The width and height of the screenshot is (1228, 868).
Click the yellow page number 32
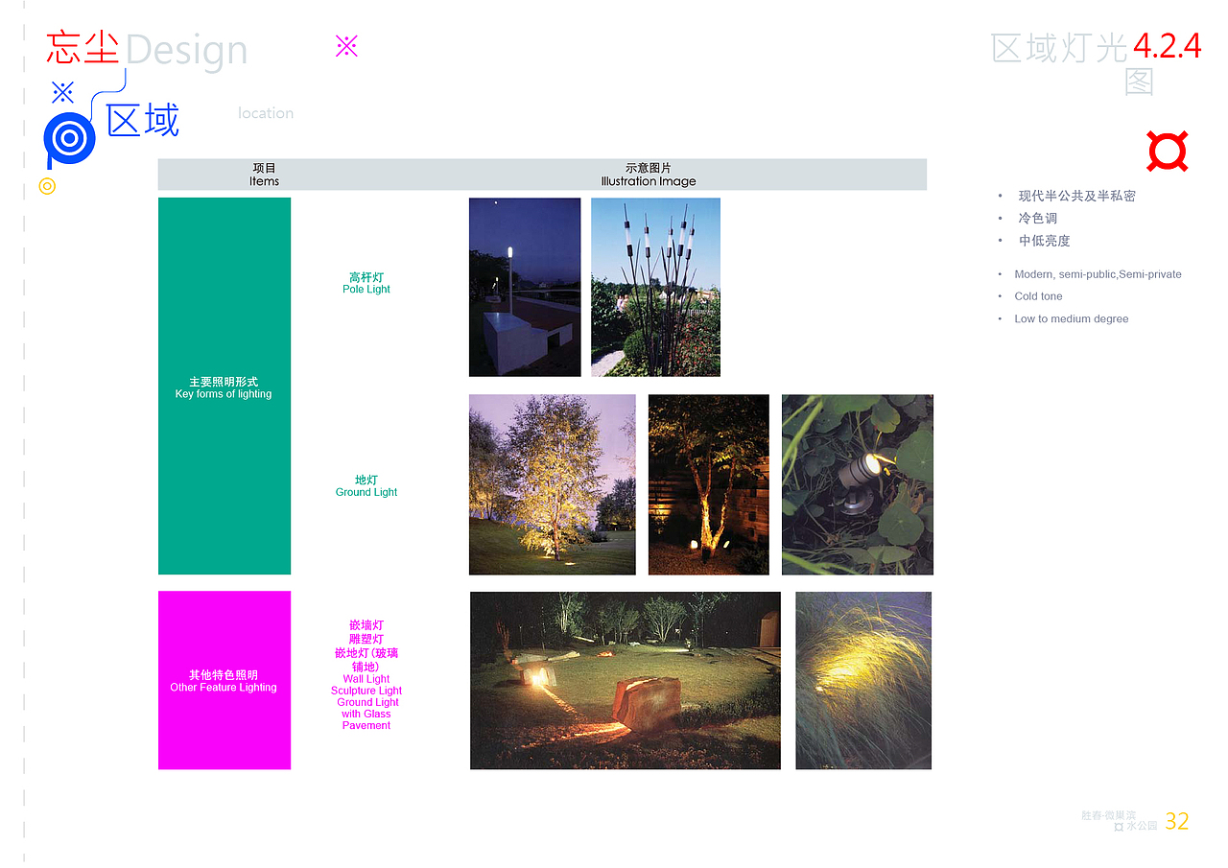coord(1177,822)
